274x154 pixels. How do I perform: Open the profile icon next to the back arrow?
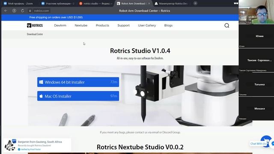[14, 11]
